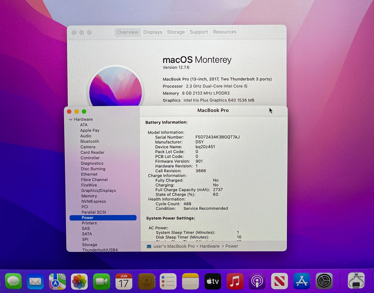The image size is (374, 293).
Task: Open System Information icon in Dock
Action: (x=356, y=281)
